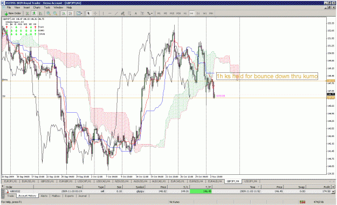Switch to NZDUSD,H4 chart tab
This screenshot has width=337, height=205.
121,181
